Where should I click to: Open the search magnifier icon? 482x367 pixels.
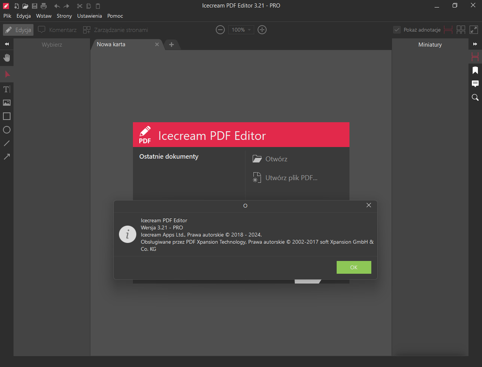coord(475,98)
